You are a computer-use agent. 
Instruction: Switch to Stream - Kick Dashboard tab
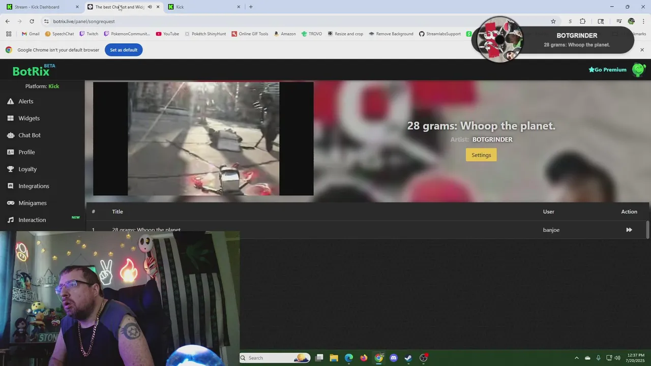pyautogui.click(x=43, y=7)
